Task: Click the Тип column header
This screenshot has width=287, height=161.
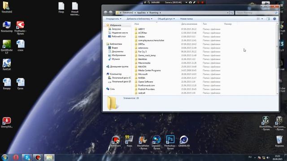Action: (204, 24)
